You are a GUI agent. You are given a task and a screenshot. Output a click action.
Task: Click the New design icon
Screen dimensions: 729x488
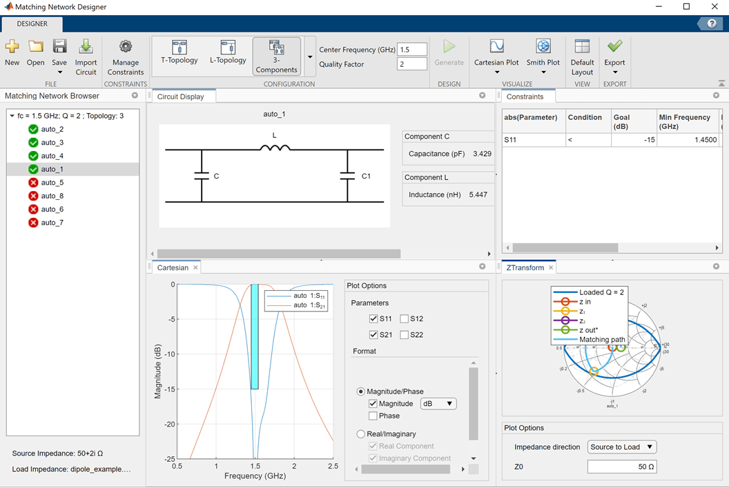[12, 48]
